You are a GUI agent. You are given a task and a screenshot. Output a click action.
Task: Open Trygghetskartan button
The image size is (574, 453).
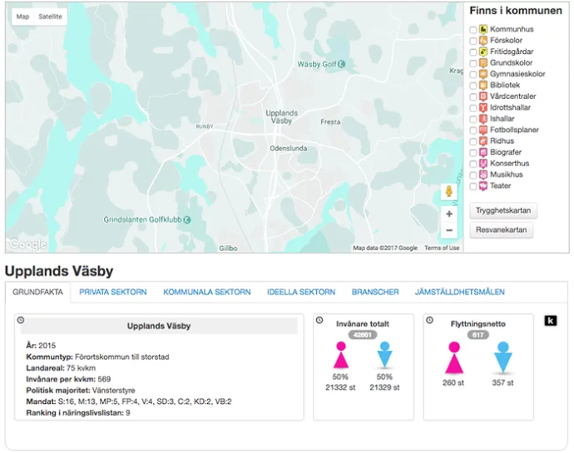coord(503,210)
